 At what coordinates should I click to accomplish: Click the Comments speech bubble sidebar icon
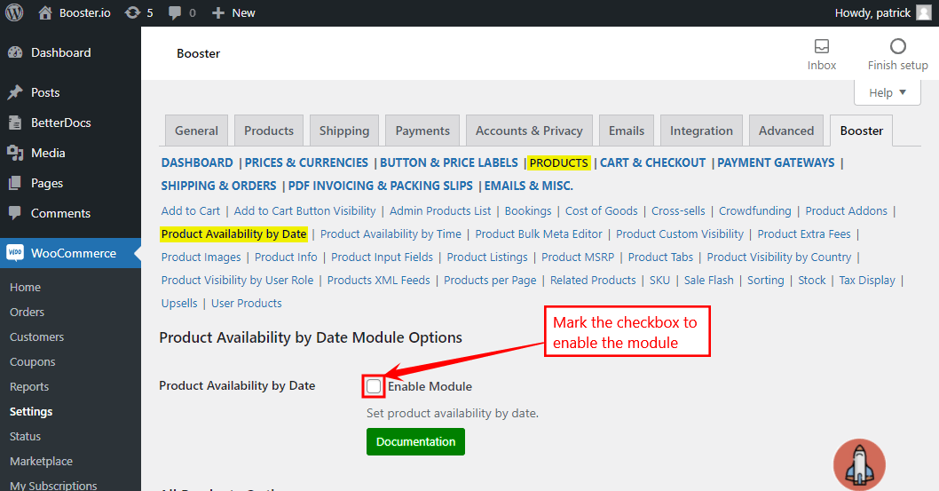(x=16, y=213)
